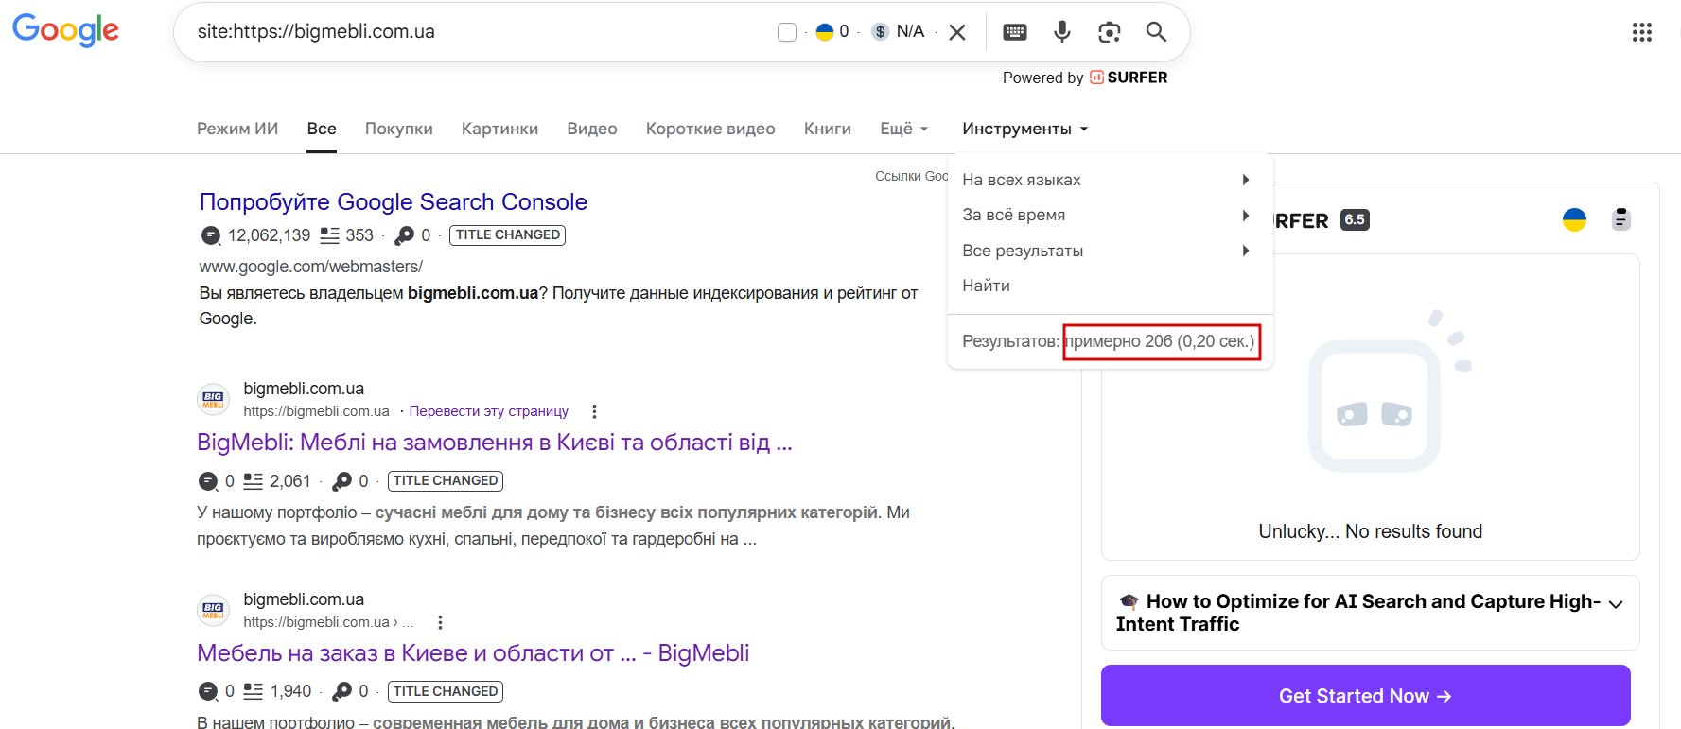The image size is (1681, 729).
Task: Expand the Ещё dropdown
Action: click(x=904, y=129)
